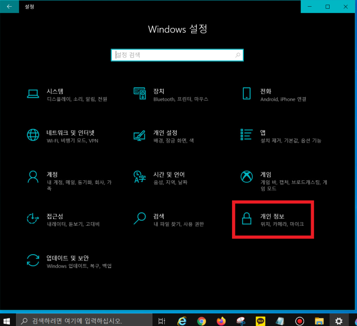357x326 pixels.
Task: Open the 게임 Xbox icon
Action: click(x=246, y=177)
